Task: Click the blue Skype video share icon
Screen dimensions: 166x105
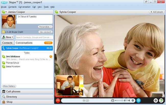Action: click(138, 101)
